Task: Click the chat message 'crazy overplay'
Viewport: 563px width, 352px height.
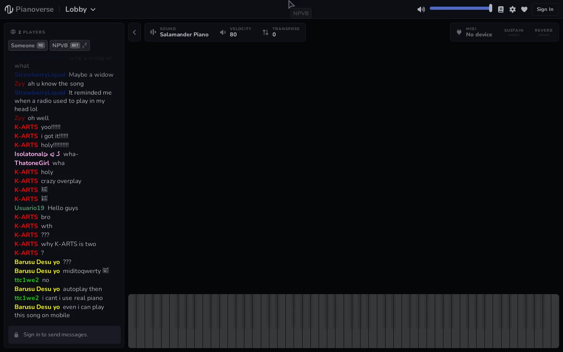Action: point(61,181)
